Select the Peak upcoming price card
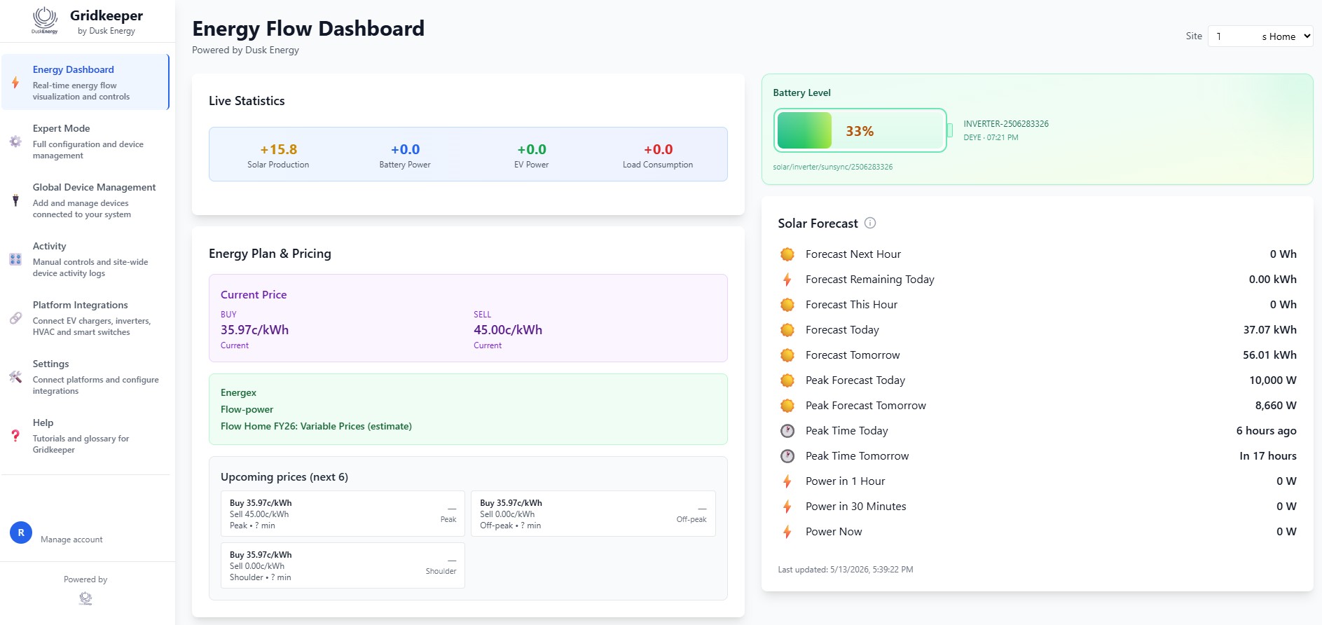 click(x=343, y=514)
